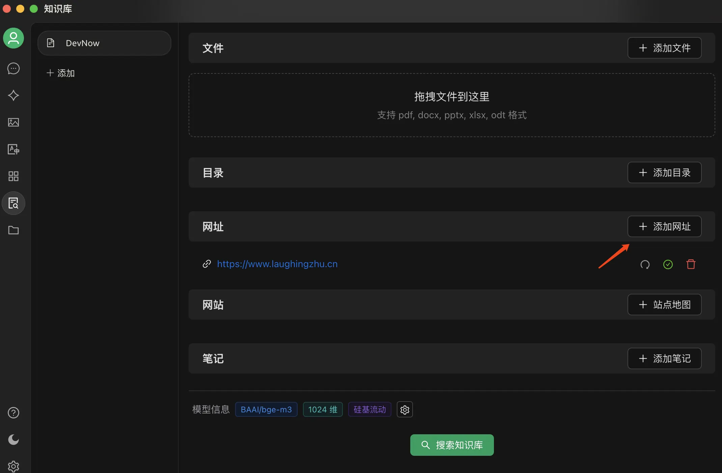Refresh the laughingzhu.cn URL entry
Viewport: 722px width, 473px height.
tap(645, 264)
